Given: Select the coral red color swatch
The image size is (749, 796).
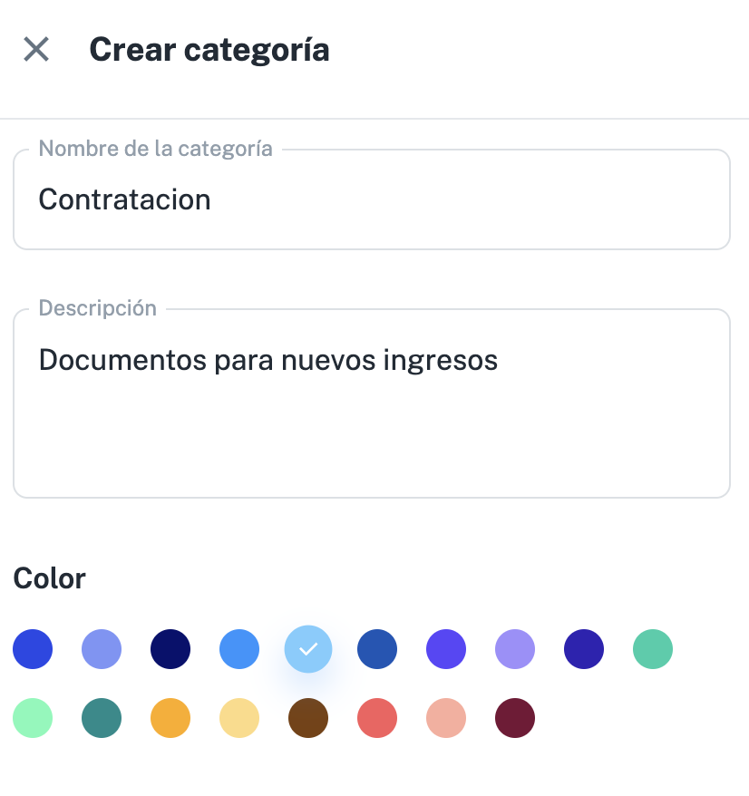Looking at the screenshot, I should pyautogui.click(x=377, y=718).
